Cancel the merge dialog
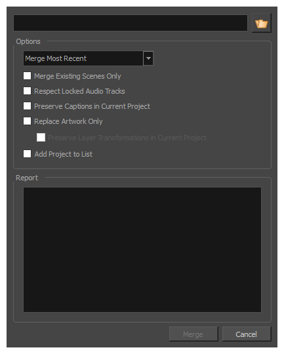284x354 pixels. 247,334
